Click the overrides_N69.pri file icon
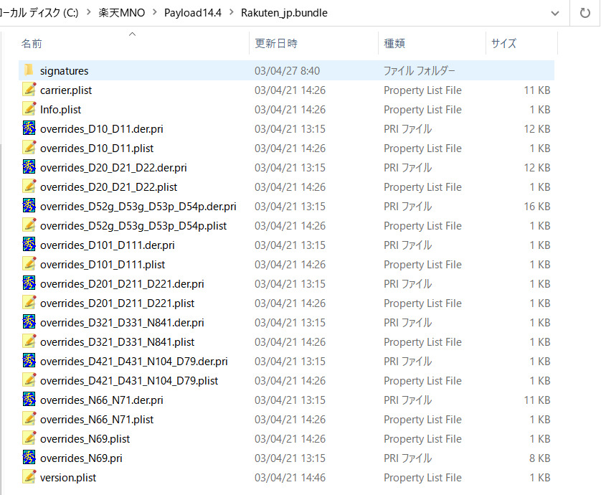 [29, 458]
